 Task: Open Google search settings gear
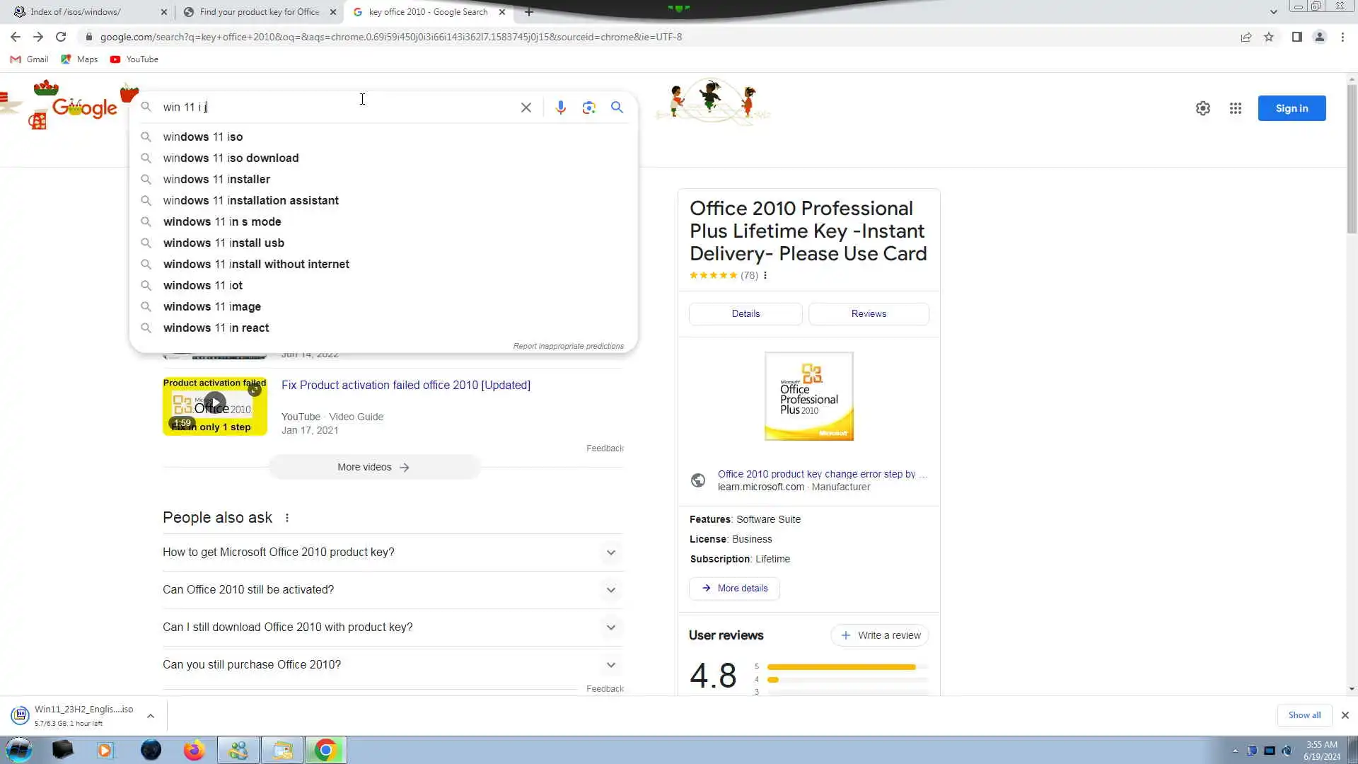point(1202,108)
